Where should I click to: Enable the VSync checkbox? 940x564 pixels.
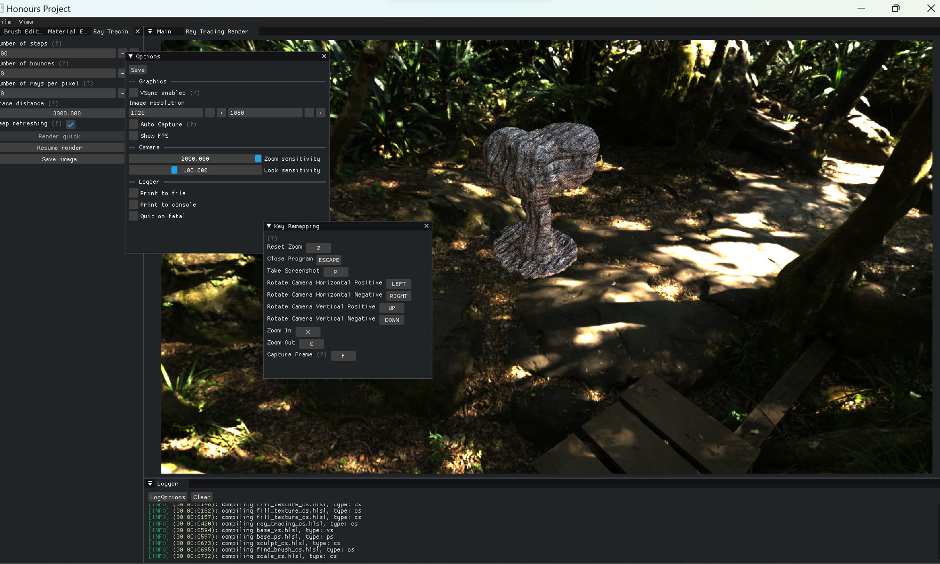(x=134, y=93)
